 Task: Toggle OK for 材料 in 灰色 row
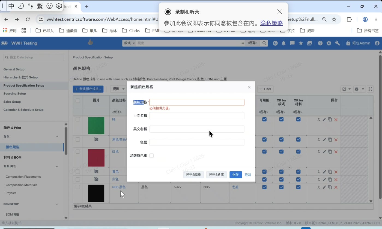click(298, 179)
